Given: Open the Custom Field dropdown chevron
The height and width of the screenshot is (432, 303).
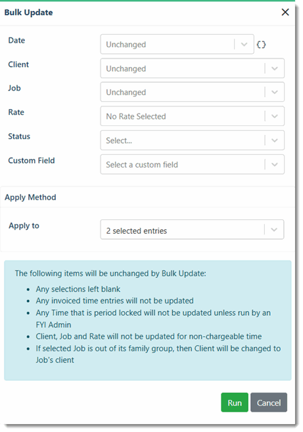Looking at the screenshot, I should click(274, 165).
